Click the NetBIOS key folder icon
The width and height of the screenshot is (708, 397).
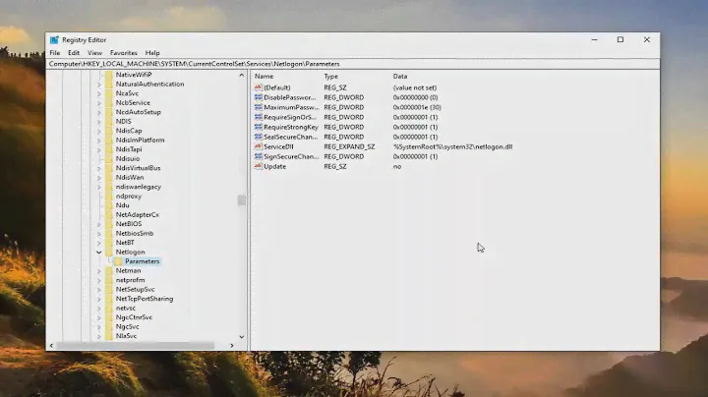click(x=109, y=223)
